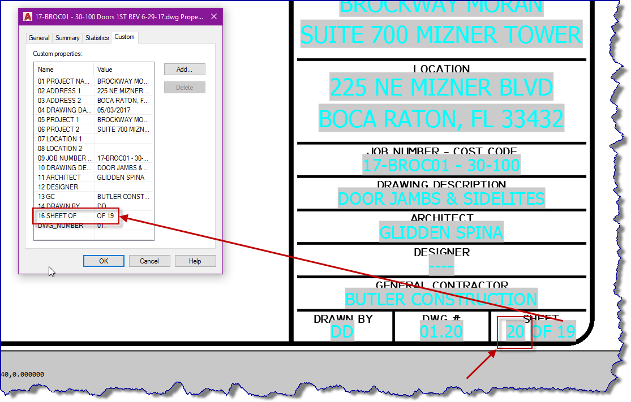This screenshot has width=631, height=402.
Task: Click the 17-BROC01 - 30-100 job number field
Action: [441, 165]
